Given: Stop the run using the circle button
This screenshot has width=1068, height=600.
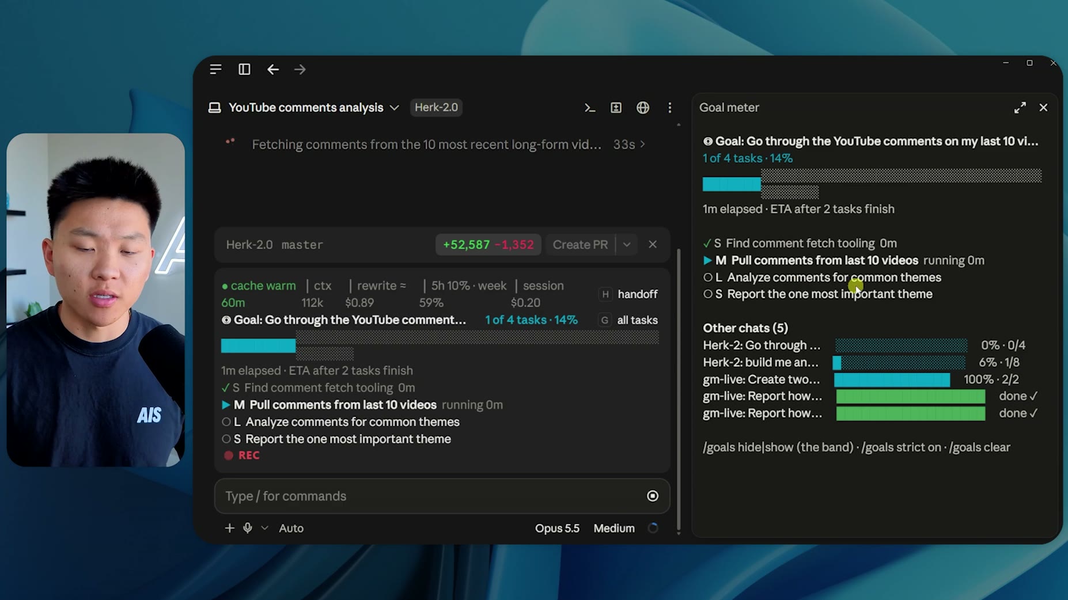Looking at the screenshot, I should pyautogui.click(x=653, y=496).
